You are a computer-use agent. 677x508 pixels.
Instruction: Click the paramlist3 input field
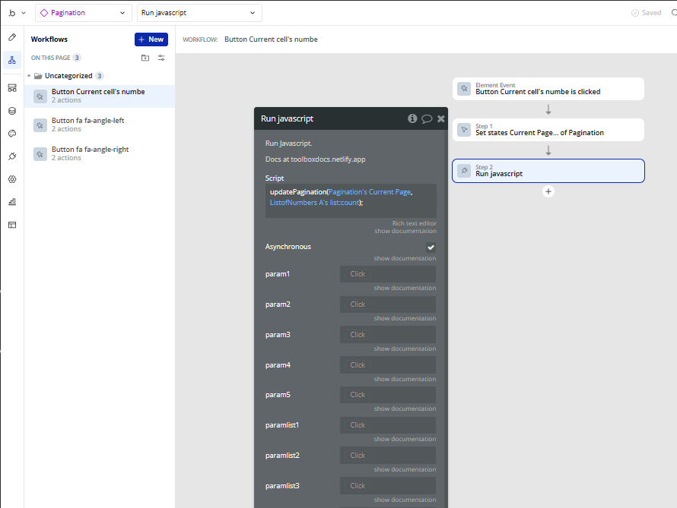[x=388, y=486]
